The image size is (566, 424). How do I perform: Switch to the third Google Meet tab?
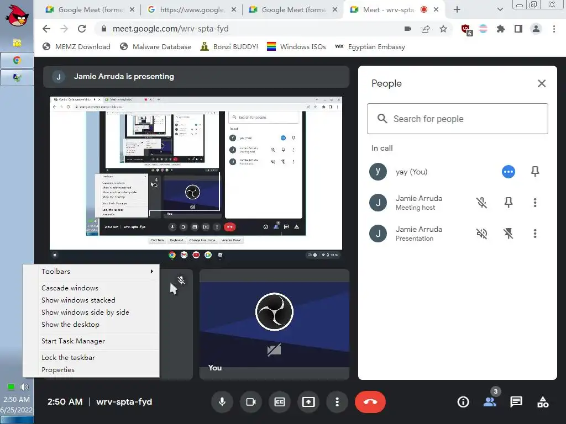pyautogui.click(x=293, y=10)
